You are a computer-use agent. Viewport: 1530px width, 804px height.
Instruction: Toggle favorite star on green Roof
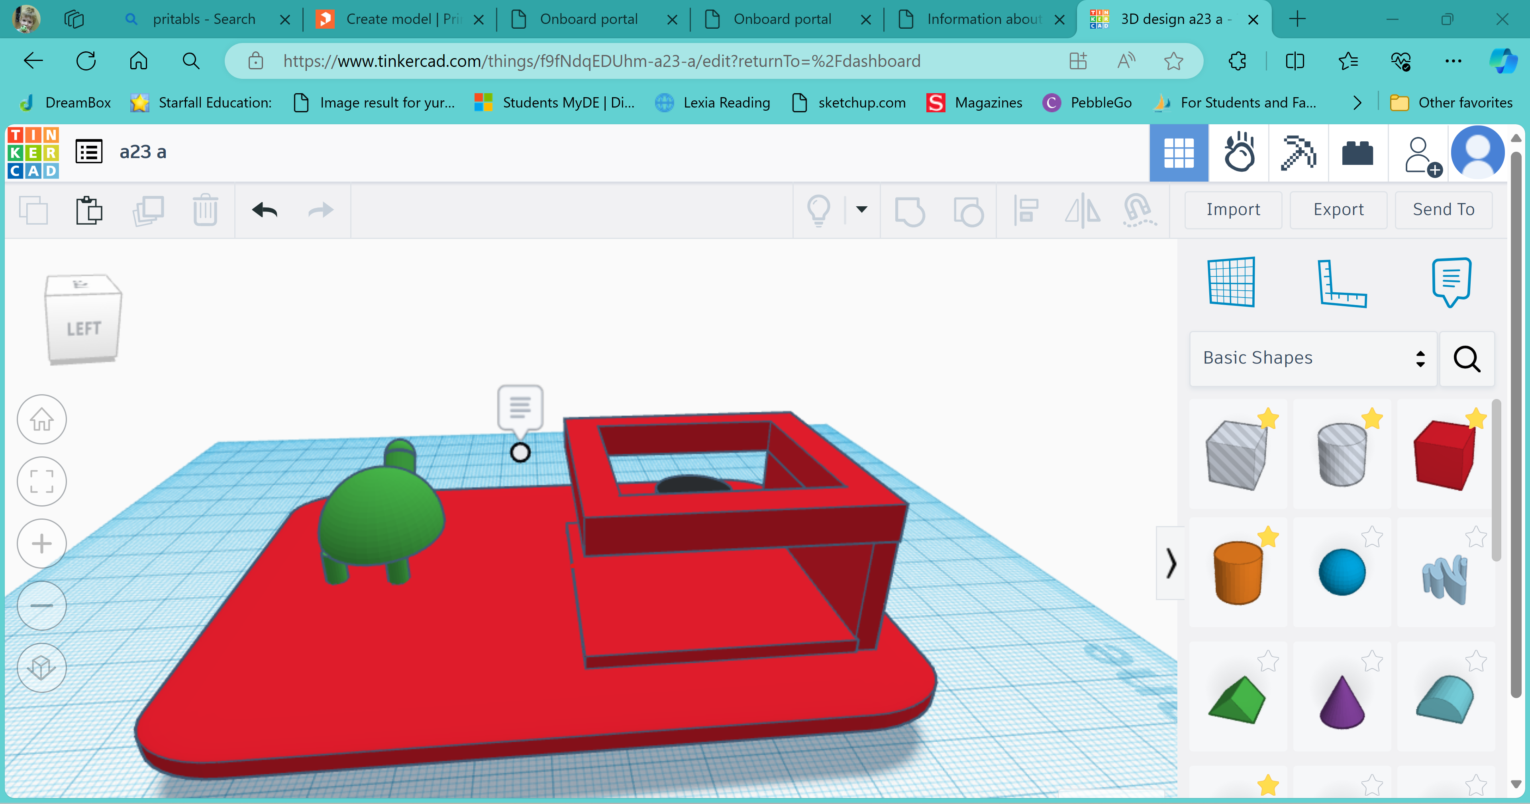point(1267,660)
